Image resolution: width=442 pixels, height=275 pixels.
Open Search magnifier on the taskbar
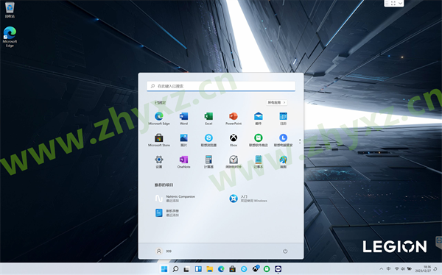(175, 269)
